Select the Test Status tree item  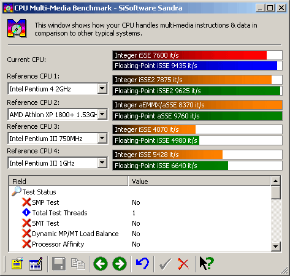pos(39,192)
